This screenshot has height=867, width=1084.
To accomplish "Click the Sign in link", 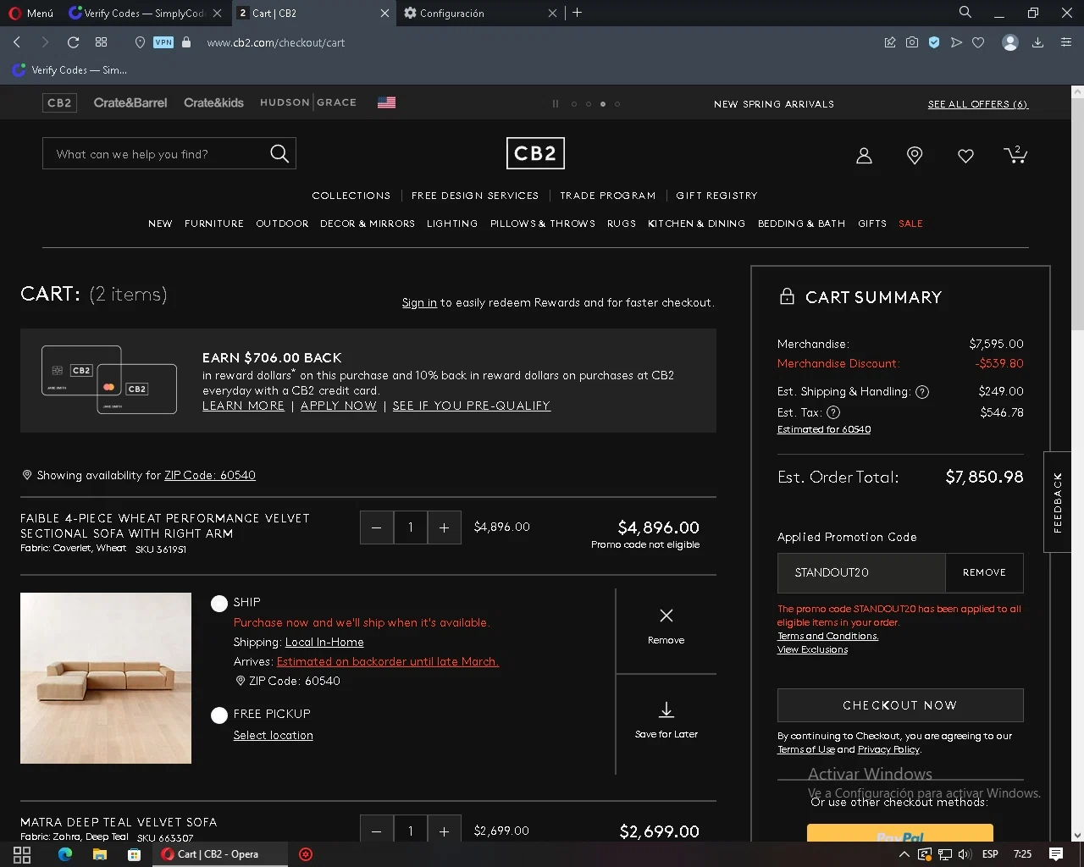I will point(419,302).
